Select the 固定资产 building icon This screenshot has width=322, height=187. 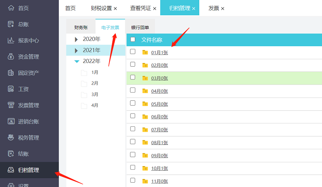pyautogui.click(x=11, y=73)
